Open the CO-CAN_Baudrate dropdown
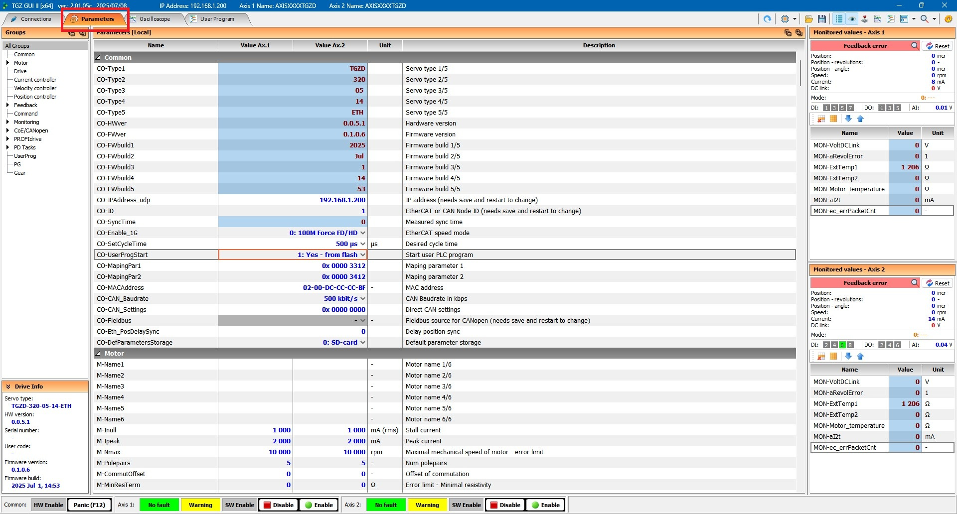The height and width of the screenshot is (514, 957). point(363,299)
